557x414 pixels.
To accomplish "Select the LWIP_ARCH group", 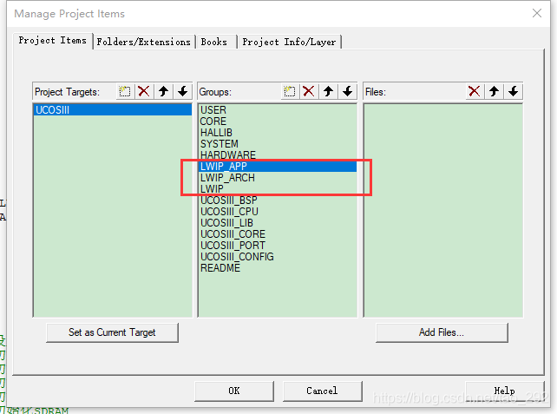I will click(278, 178).
